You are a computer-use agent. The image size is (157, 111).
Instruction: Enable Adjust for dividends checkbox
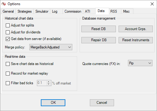point(8,32)
